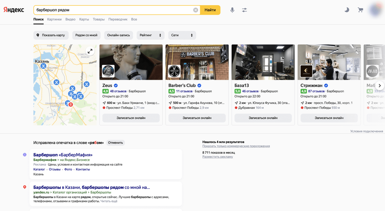Image resolution: width=385 pixels, height=211 pixels.
Task: Switch to the Товары tab
Action: tap(99, 19)
